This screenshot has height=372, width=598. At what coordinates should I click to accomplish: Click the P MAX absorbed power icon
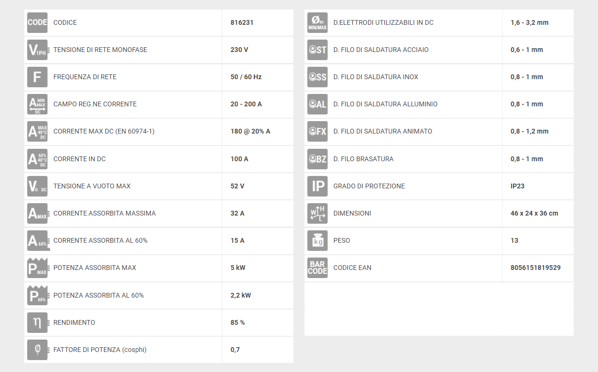tap(37, 268)
